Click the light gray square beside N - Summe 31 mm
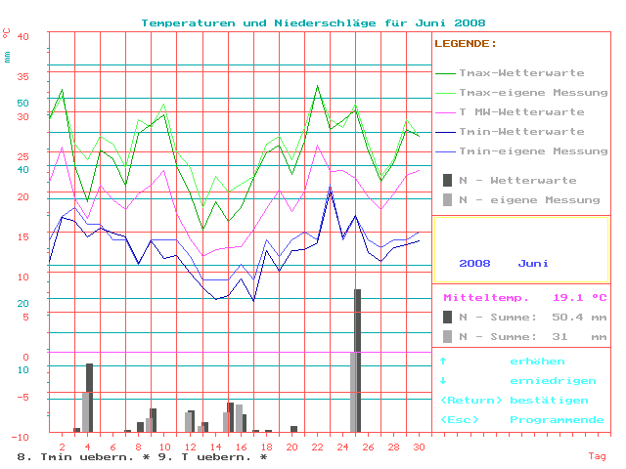Viewport: 626px width, 469px height. pos(448,336)
